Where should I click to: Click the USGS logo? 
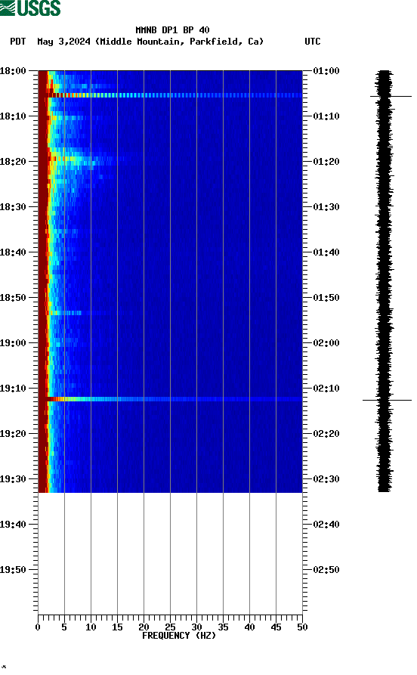30,8
